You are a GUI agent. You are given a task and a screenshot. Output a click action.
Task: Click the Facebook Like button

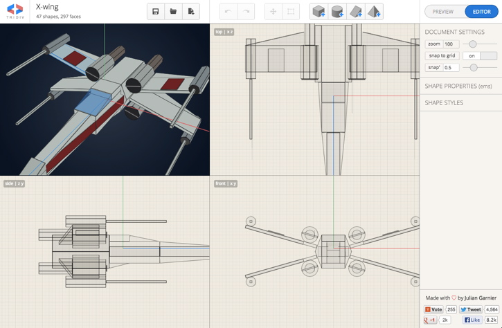(x=472, y=320)
